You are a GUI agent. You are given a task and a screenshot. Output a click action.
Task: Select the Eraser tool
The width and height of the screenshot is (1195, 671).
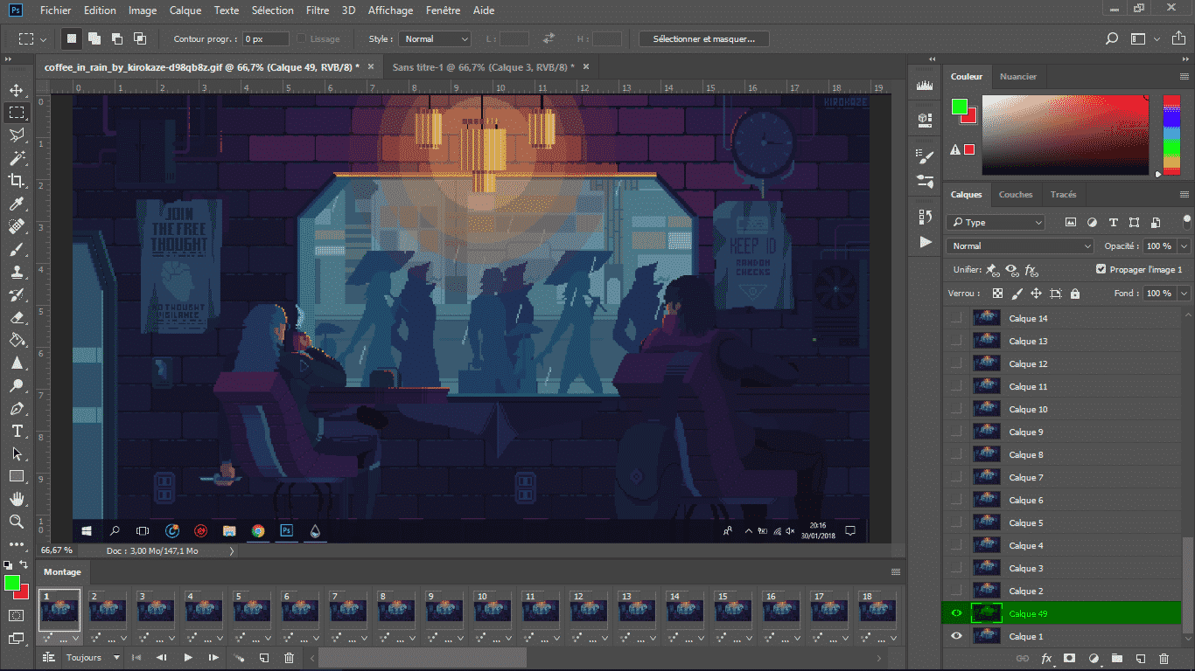click(x=17, y=317)
